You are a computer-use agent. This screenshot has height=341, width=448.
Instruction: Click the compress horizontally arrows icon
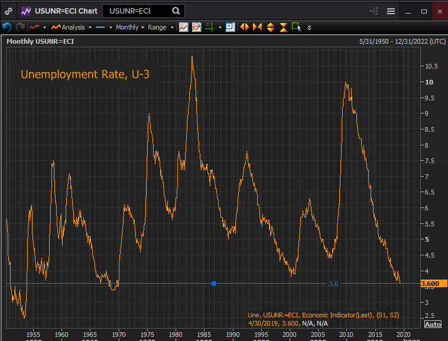(258, 27)
